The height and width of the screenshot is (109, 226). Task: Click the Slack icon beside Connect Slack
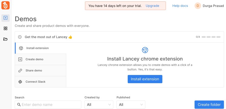pos(20,82)
